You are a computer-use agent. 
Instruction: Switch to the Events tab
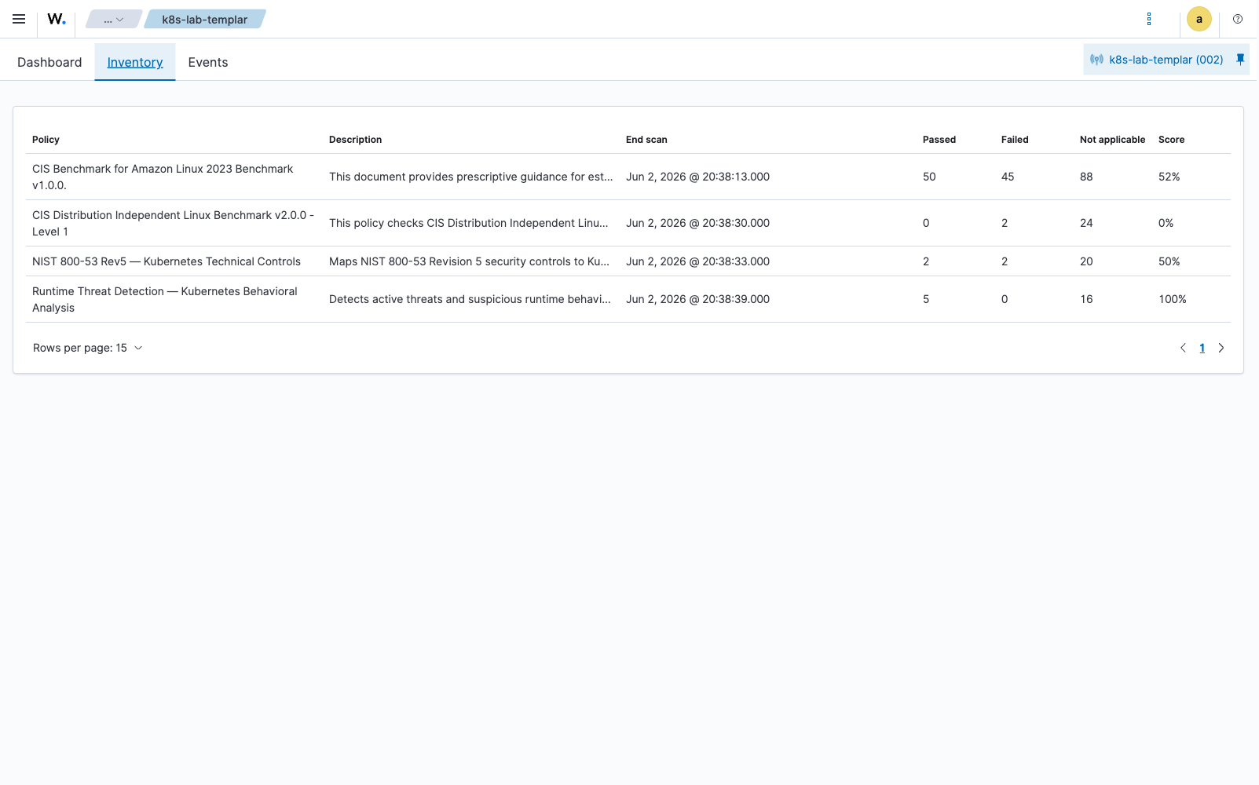tap(208, 62)
